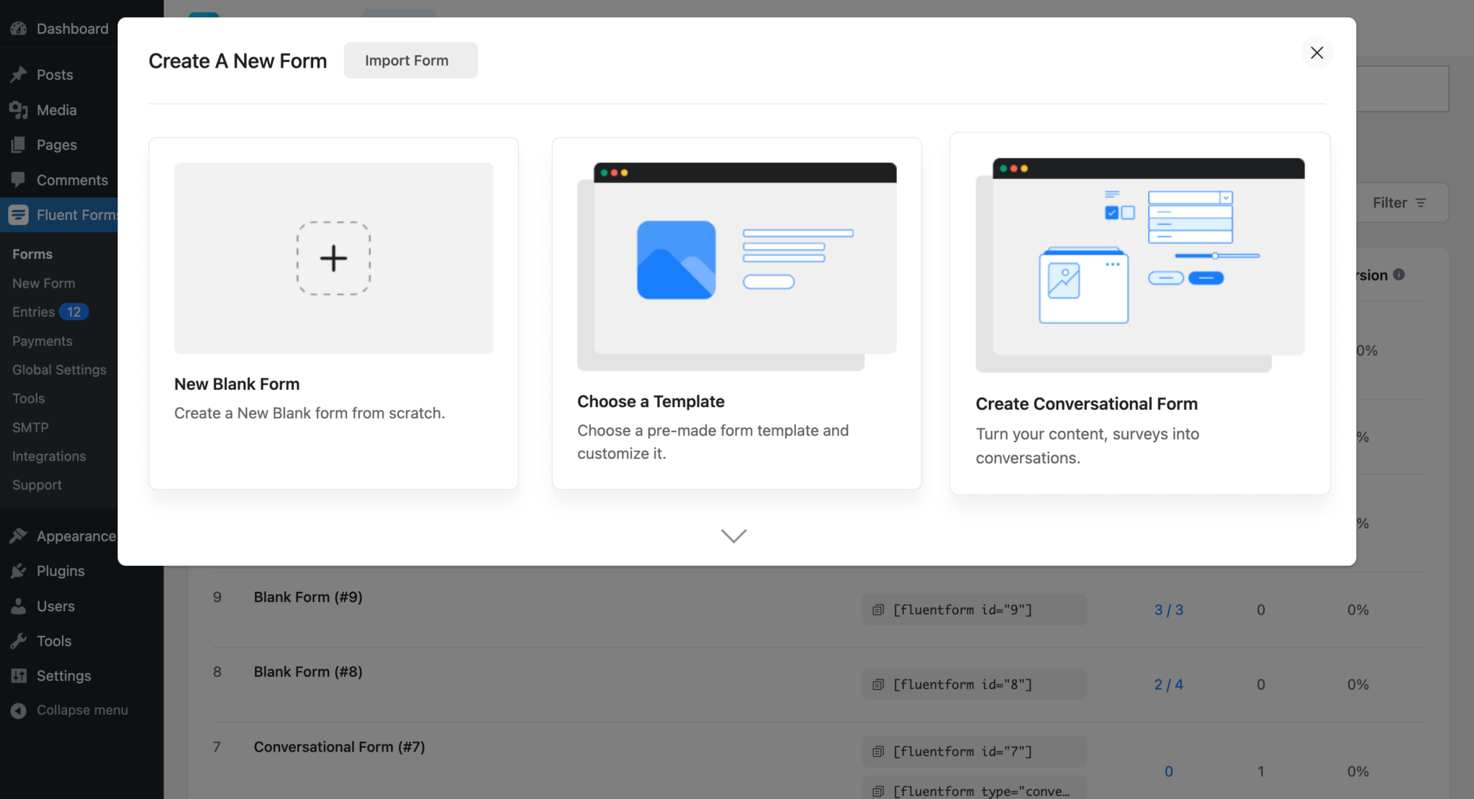The width and height of the screenshot is (1474, 799).
Task: Open the Dashboard from the sidebar
Action: (x=19, y=28)
